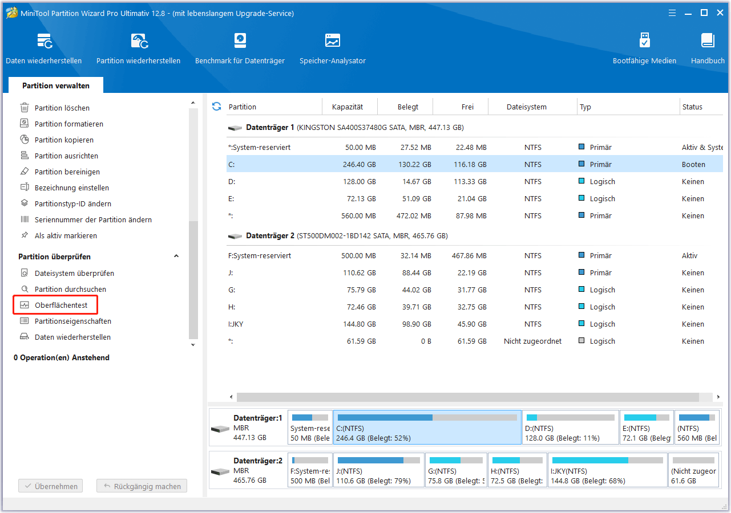Image resolution: width=731 pixels, height=513 pixels.
Task: Select Partition durchsuchen action
Action: pyautogui.click(x=70, y=289)
